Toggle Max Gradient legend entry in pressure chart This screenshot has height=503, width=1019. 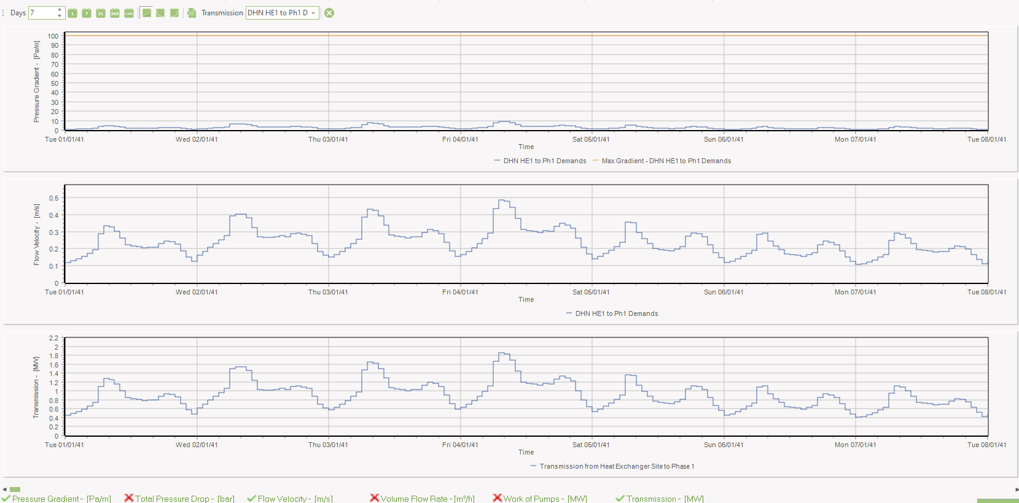[x=662, y=161]
